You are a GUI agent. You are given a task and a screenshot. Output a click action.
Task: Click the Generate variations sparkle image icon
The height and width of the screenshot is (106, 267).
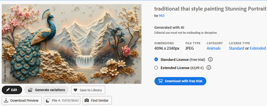click(30, 90)
